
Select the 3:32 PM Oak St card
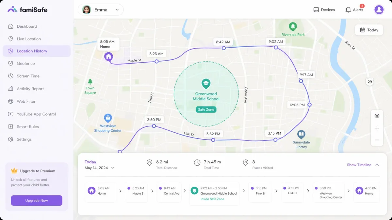click(292, 192)
